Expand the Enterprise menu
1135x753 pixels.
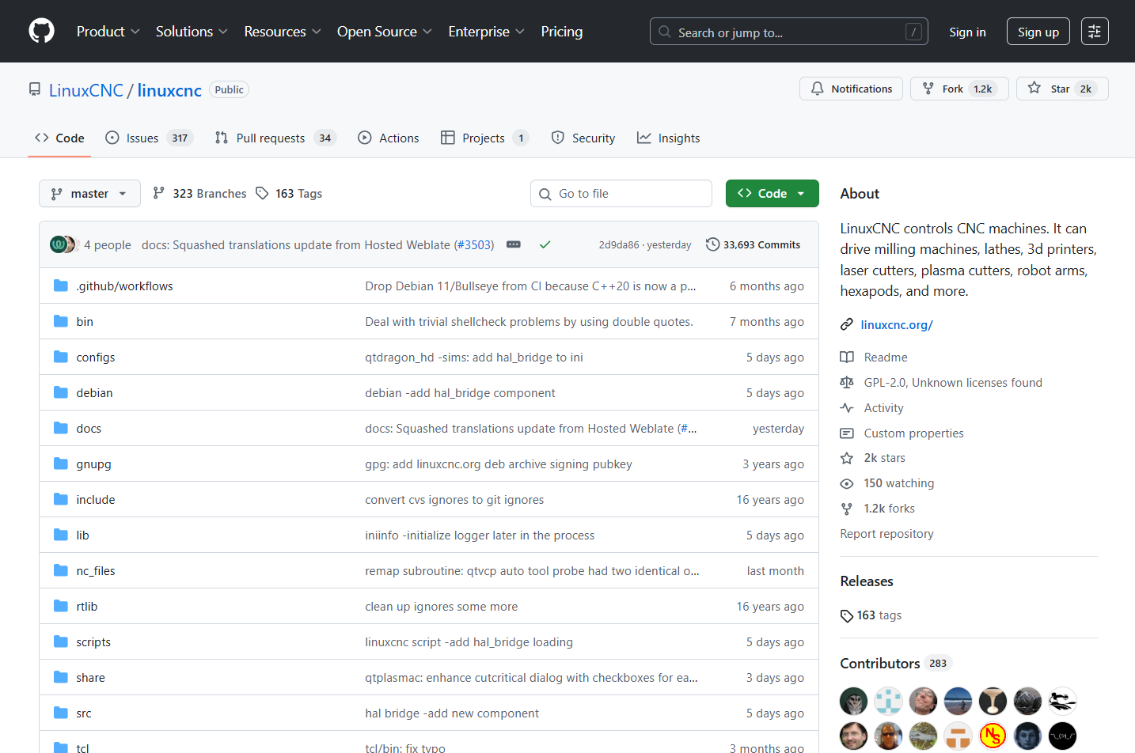(x=486, y=32)
